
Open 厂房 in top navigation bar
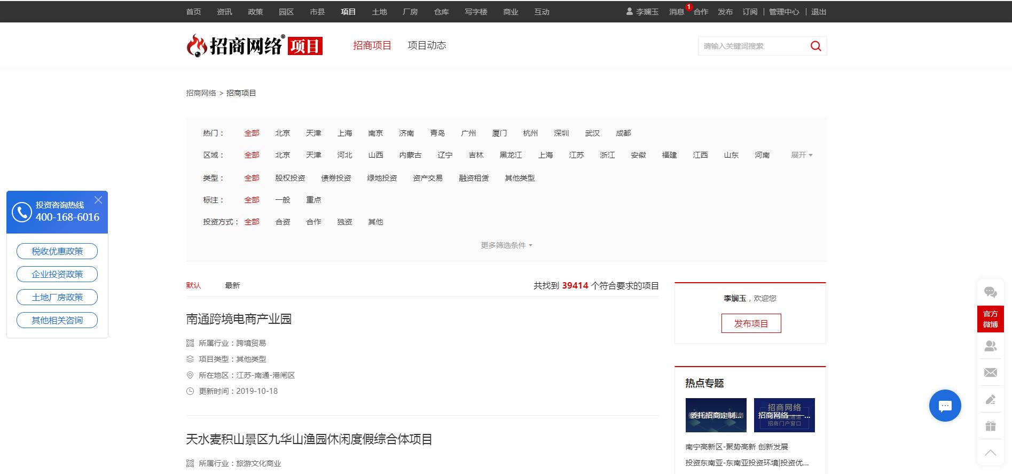pos(410,12)
